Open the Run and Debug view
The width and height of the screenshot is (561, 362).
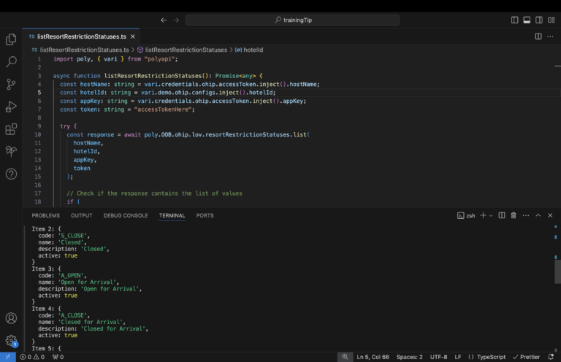(x=11, y=107)
